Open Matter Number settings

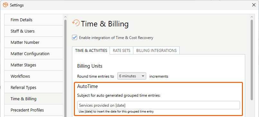coord(33,43)
